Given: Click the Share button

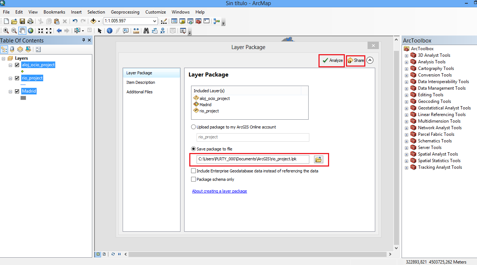Looking at the screenshot, I should click(x=356, y=61).
